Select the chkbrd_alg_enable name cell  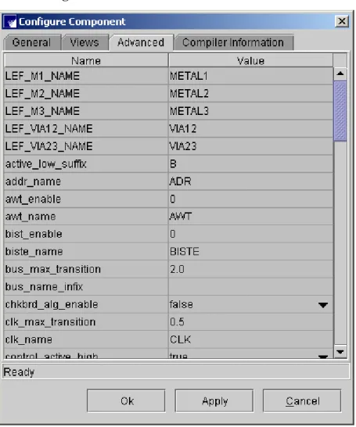[86, 304]
